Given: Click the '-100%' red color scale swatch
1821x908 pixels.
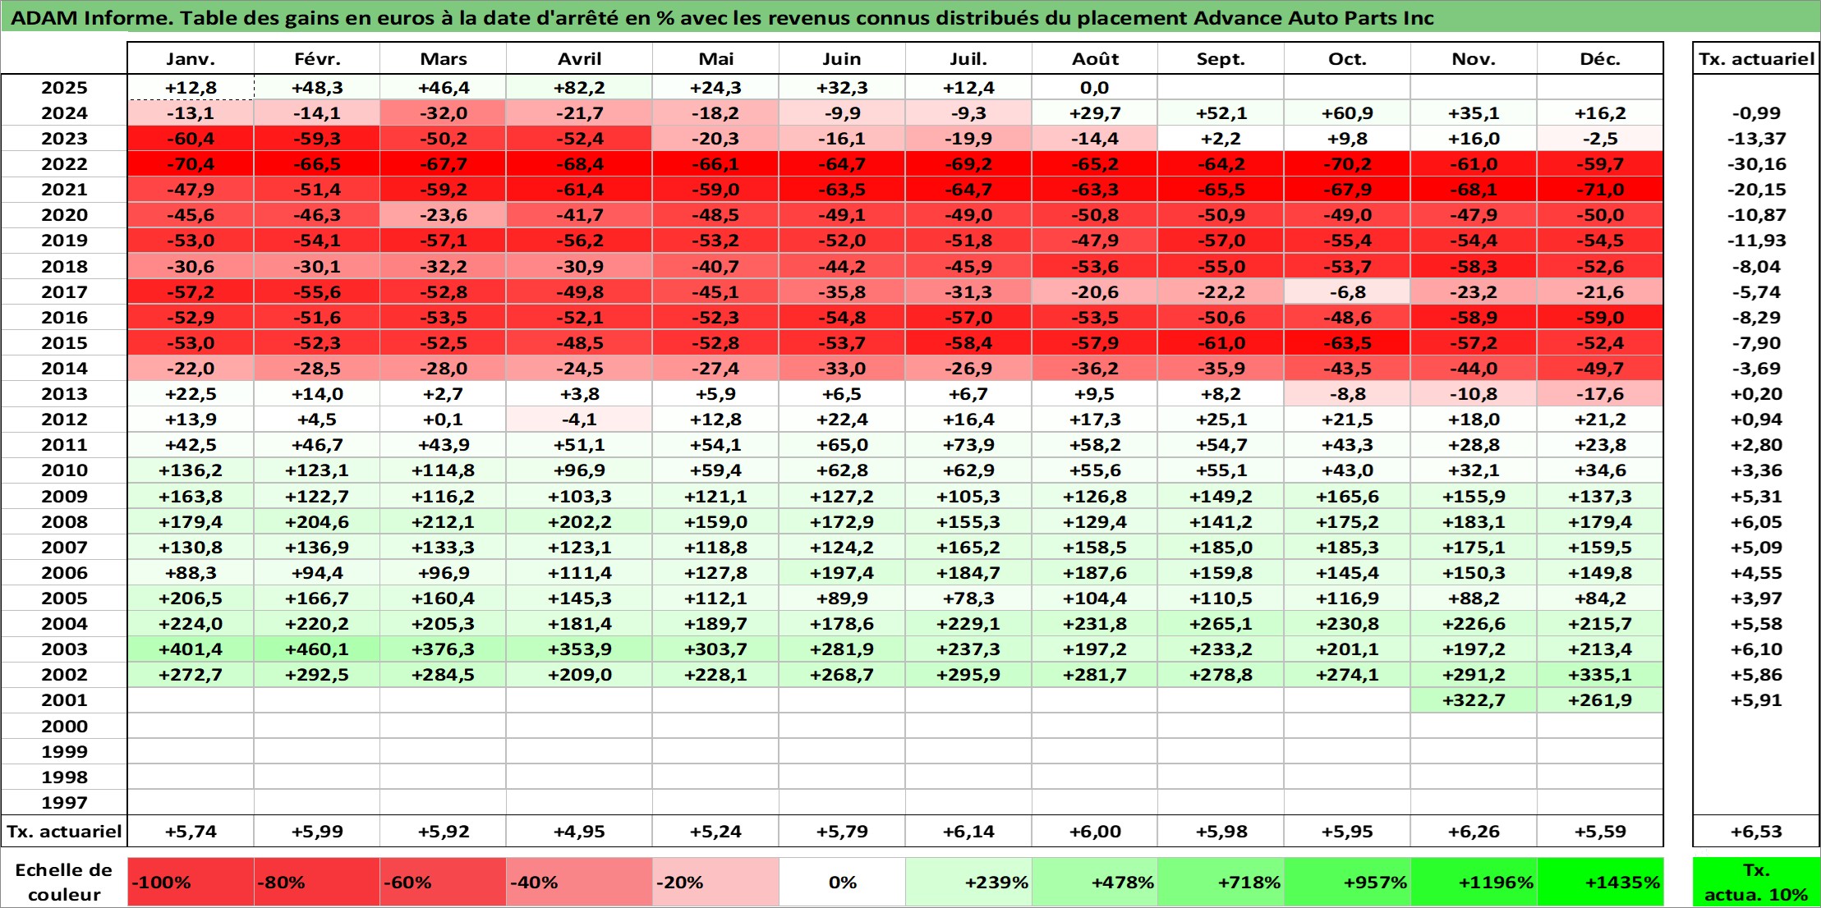Looking at the screenshot, I should (x=191, y=882).
